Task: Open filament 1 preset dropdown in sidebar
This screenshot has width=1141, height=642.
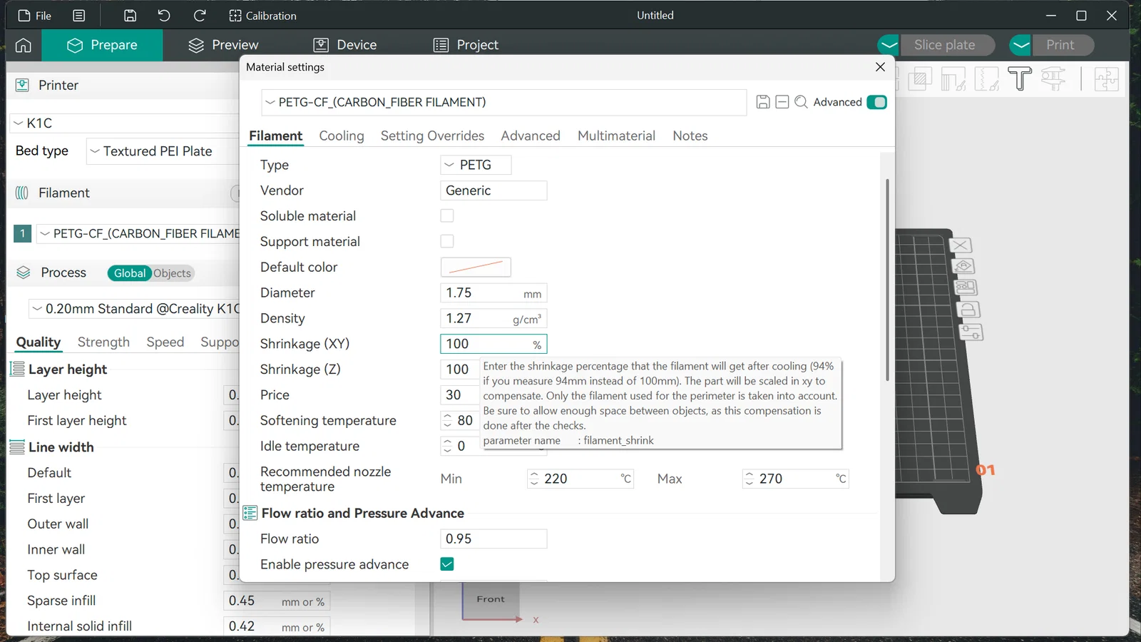Action: pyautogui.click(x=139, y=233)
